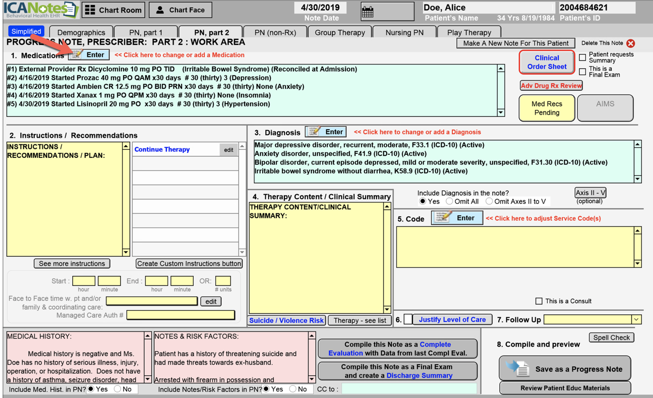This screenshot has height=398, width=653.
Task: Click the Code Enter pencil icon
Action: pos(443,218)
